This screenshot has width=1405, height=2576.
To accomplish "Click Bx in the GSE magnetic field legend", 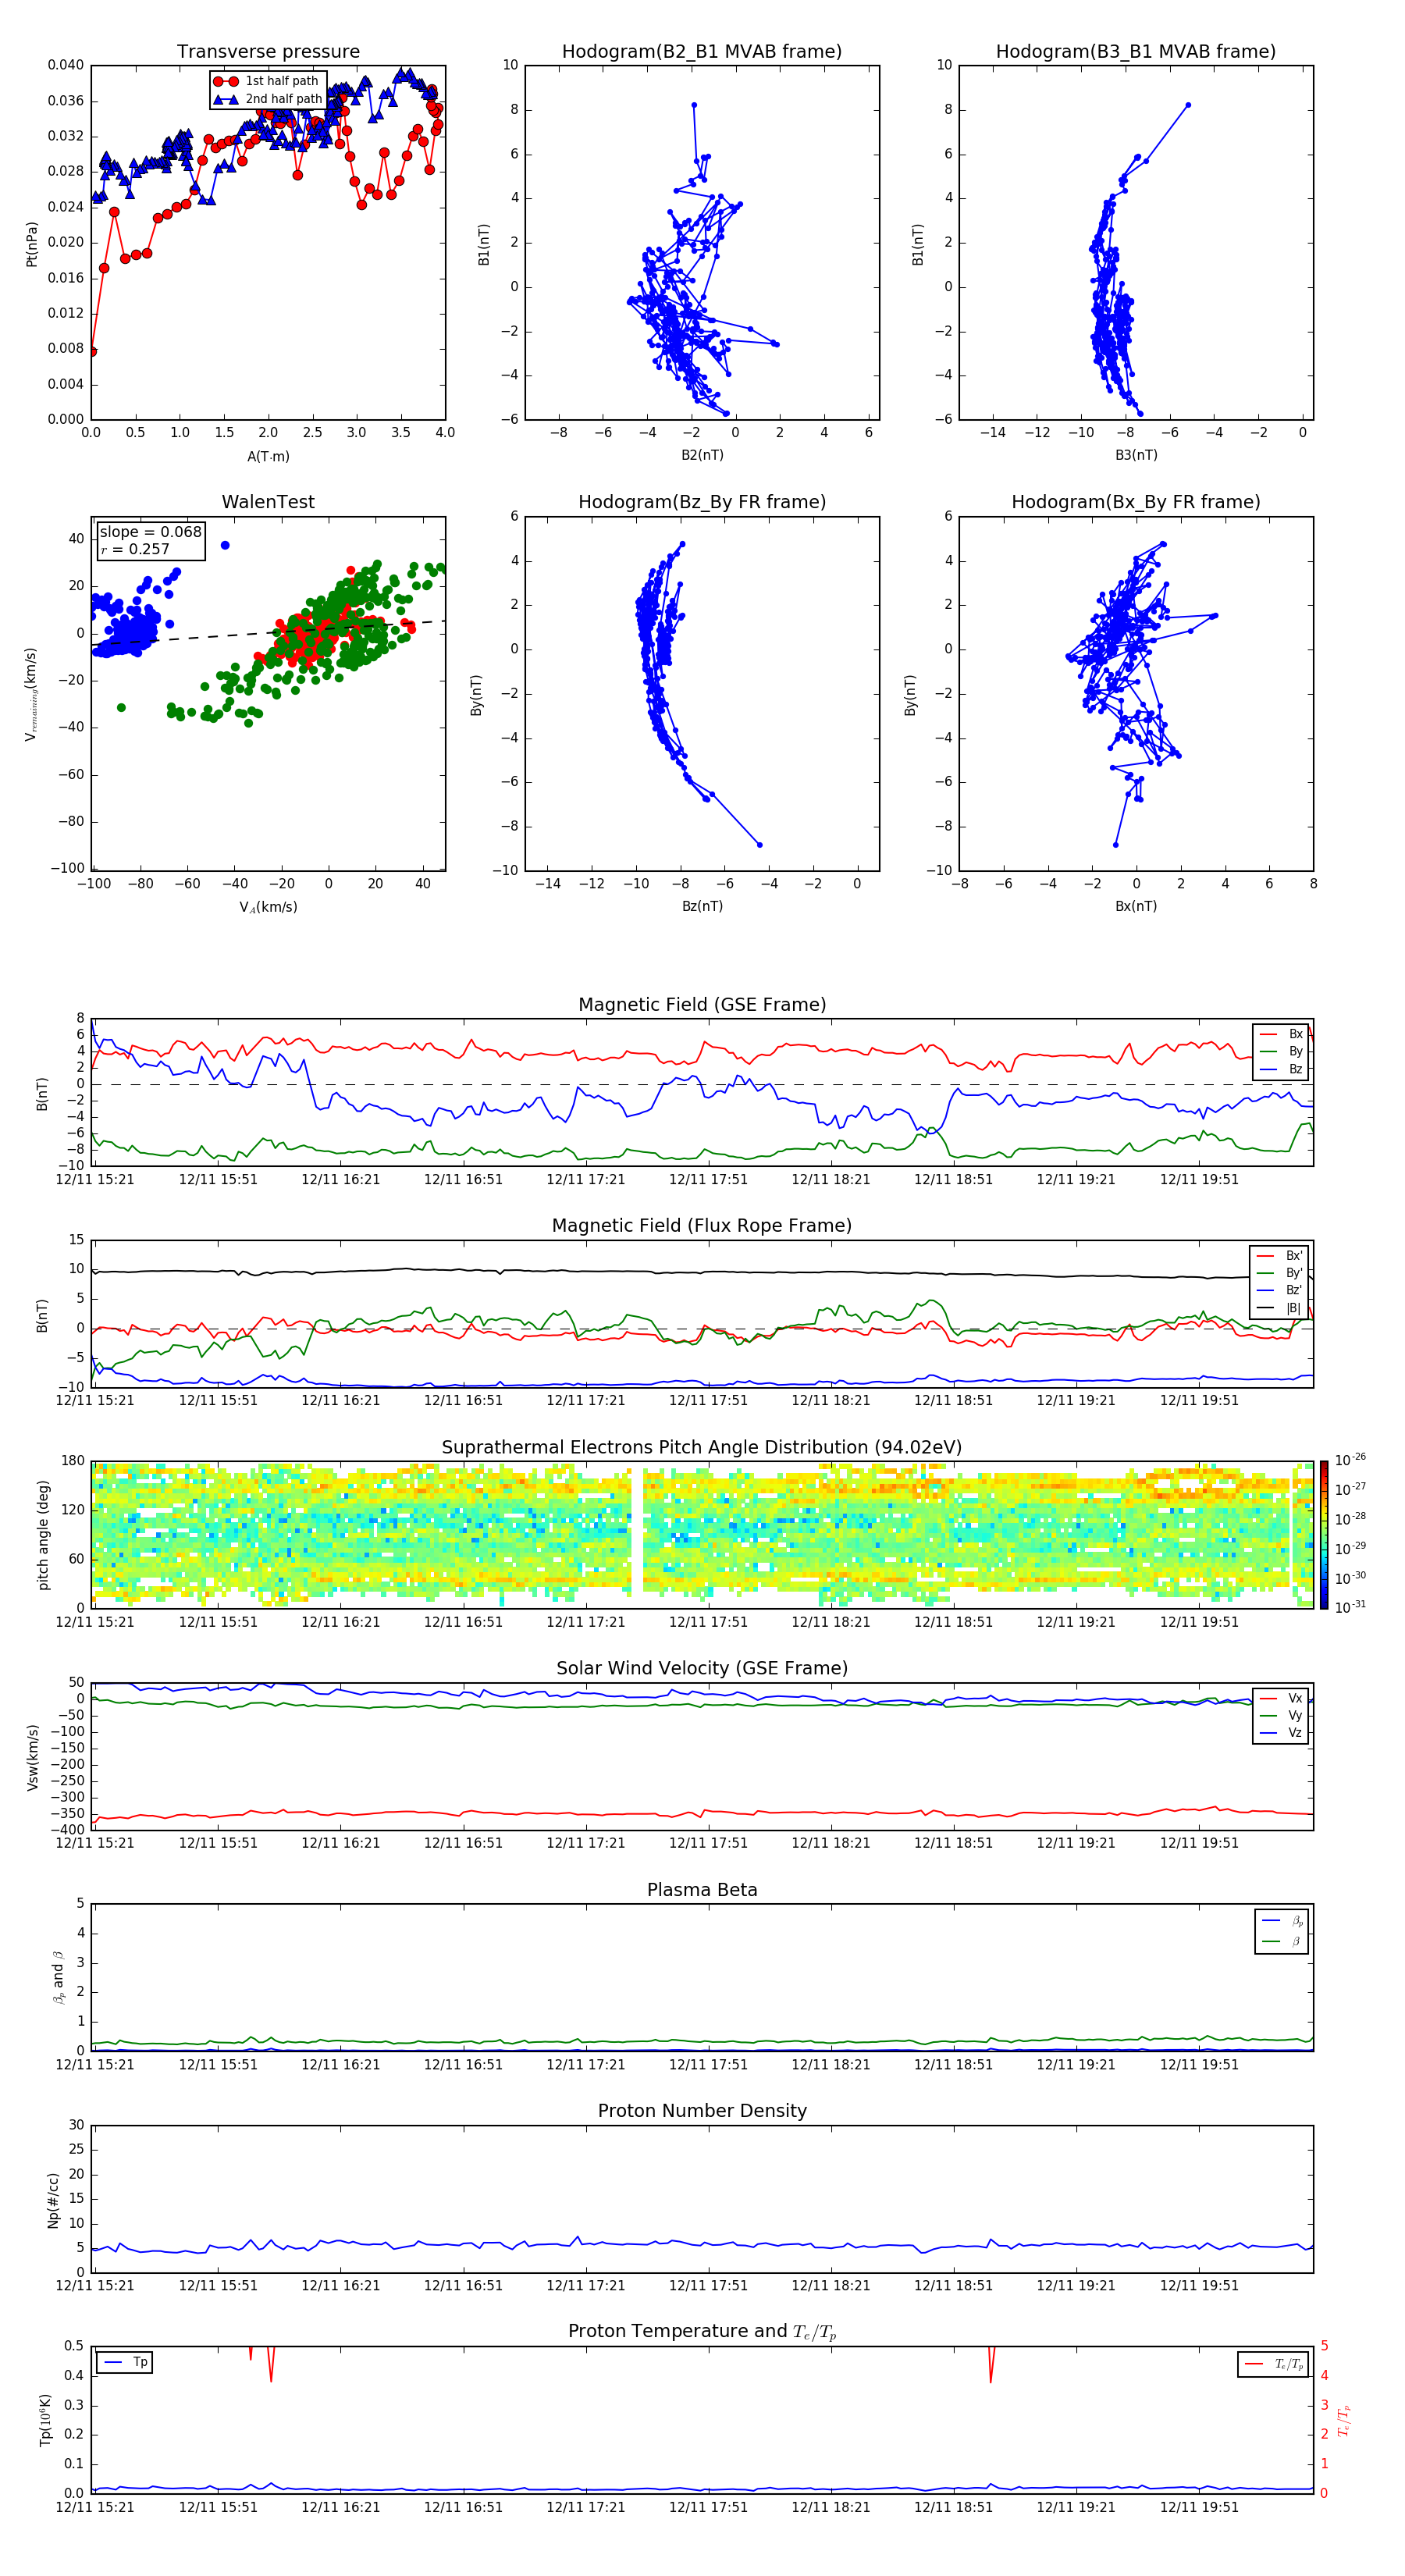I will pyautogui.click(x=1282, y=1034).
